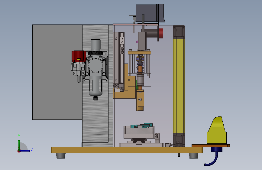Select the teal connector part on fixture
This screenshot has width=262, height=170.
pos(142,125)
